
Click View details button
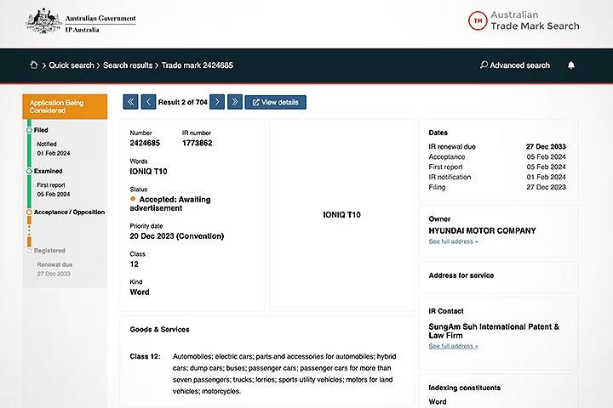coord(276,102)
